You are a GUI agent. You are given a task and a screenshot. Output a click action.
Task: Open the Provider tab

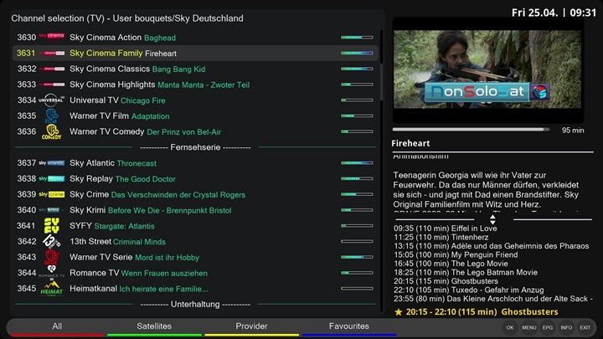coord(251,326)
